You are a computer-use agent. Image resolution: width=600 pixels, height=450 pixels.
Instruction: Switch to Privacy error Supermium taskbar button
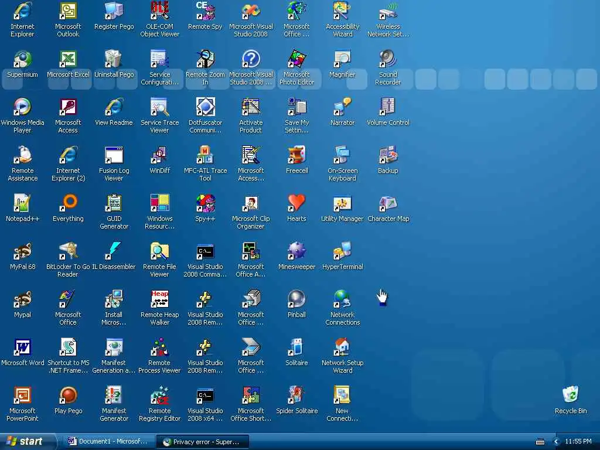coord(202,442)
